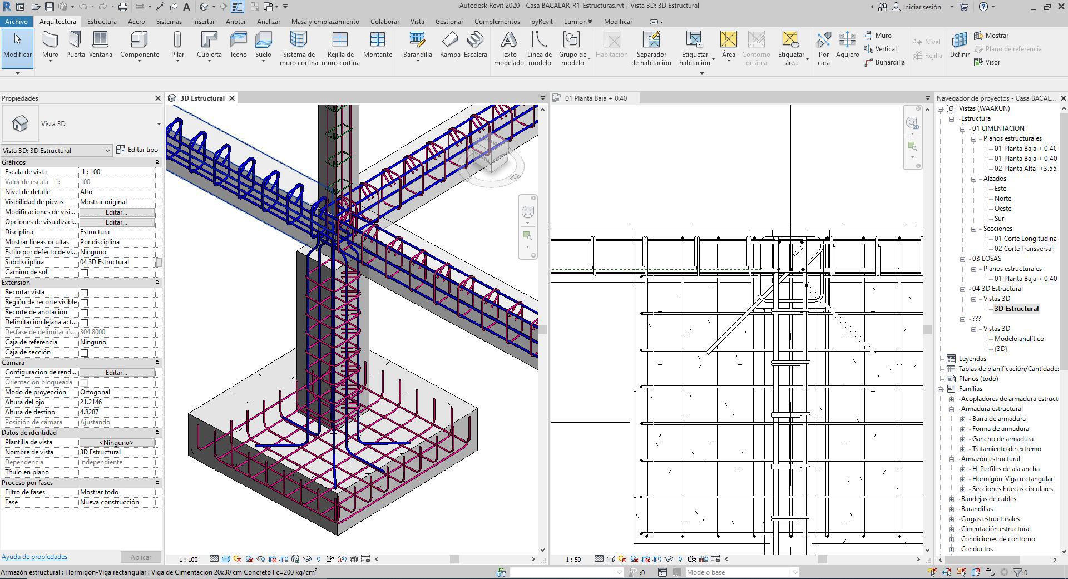Check the Caja de sección option
Image resolution: width=1068 pixels, height=579 pixels.
coord(85,353)
